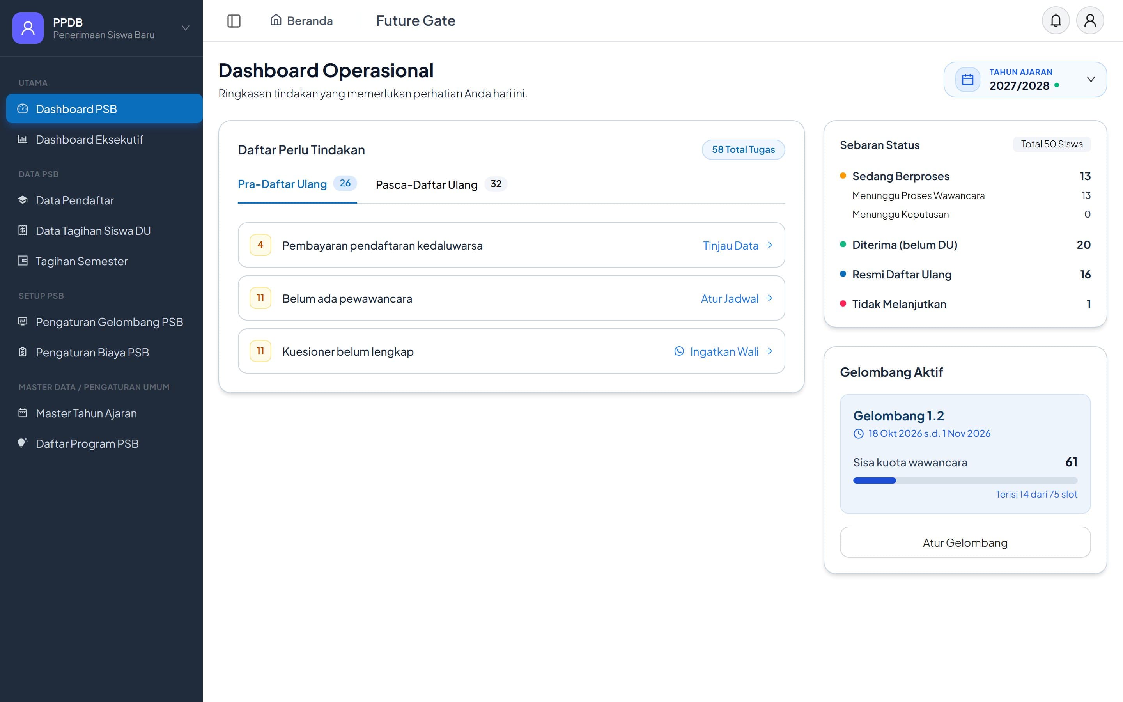Open the user profile avatar icon
The height and width of the screenshot is (702, 1123).
pyautogui.click(x=1089, y=20)
